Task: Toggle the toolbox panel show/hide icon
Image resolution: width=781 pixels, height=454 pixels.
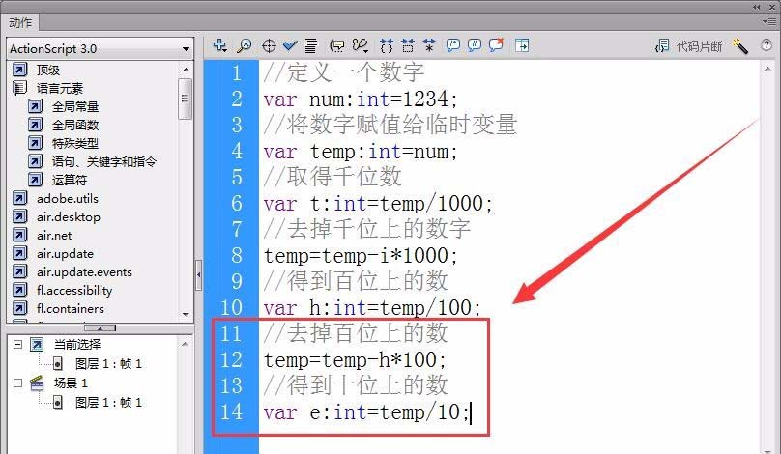Action: [522, 45]
